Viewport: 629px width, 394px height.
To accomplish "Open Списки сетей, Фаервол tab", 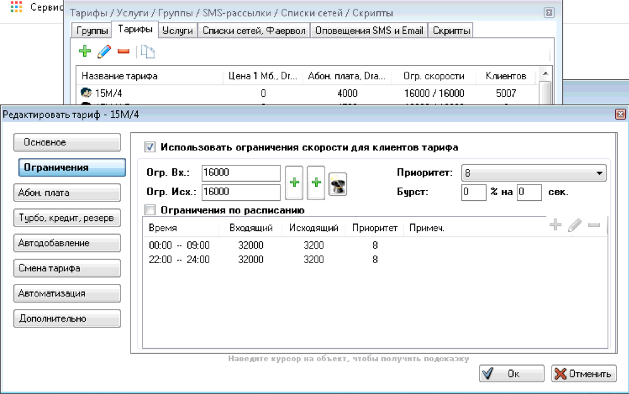I will tap(254, 31).
